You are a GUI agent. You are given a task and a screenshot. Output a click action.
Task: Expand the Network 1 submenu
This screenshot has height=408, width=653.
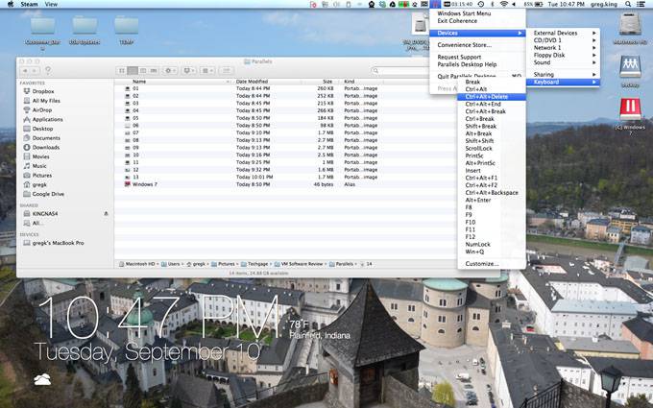(564, 48)
